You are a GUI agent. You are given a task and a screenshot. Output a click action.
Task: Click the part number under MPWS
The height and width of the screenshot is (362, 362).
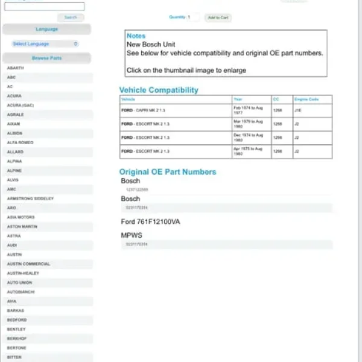137,244
